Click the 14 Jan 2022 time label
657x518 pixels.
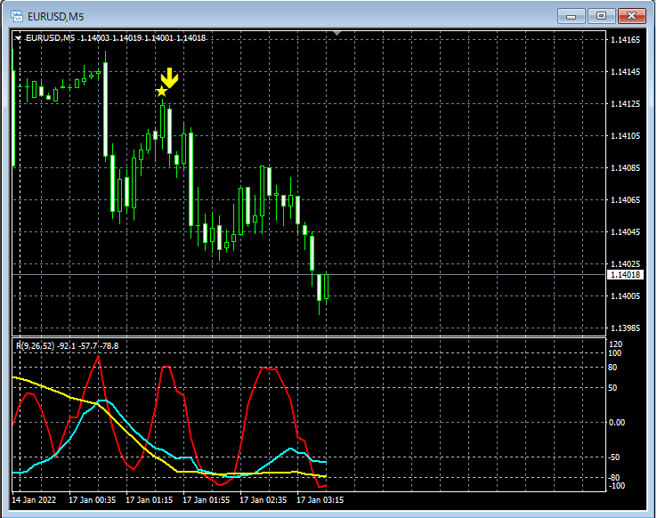pyautogui.click(x=34, y=499)
